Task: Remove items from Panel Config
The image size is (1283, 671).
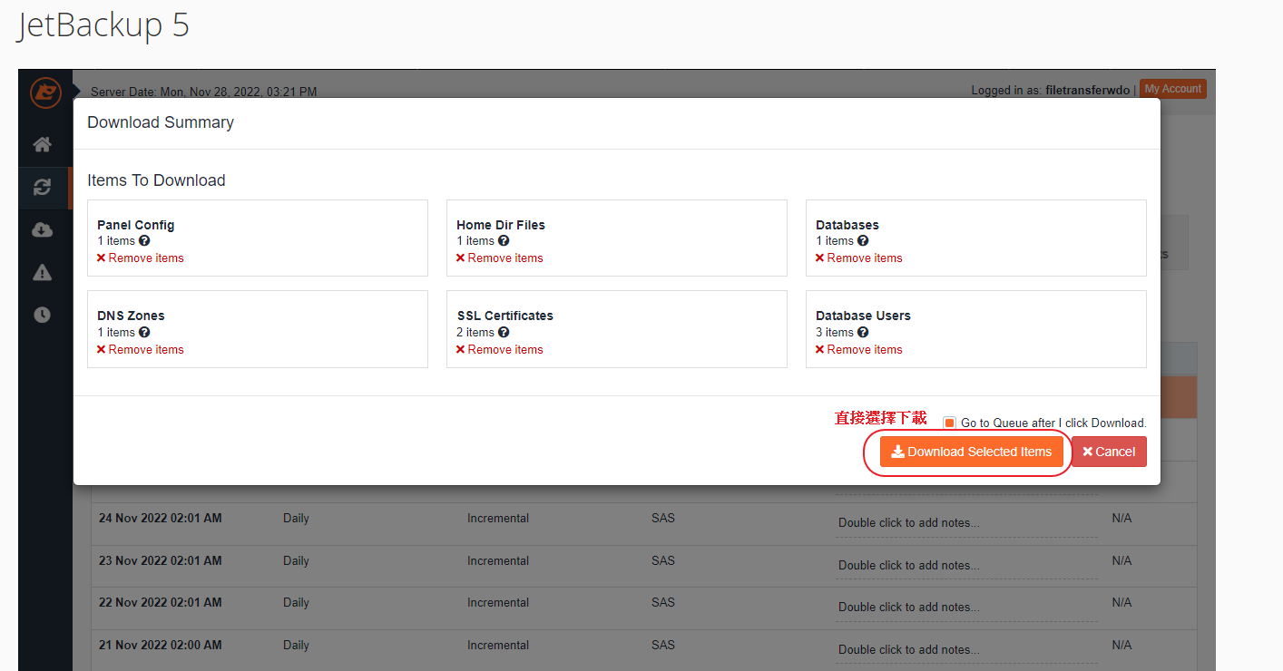Action: point(141,258)
